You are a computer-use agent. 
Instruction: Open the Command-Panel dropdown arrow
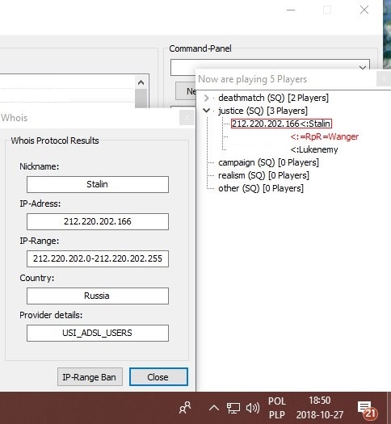point(363,67)
